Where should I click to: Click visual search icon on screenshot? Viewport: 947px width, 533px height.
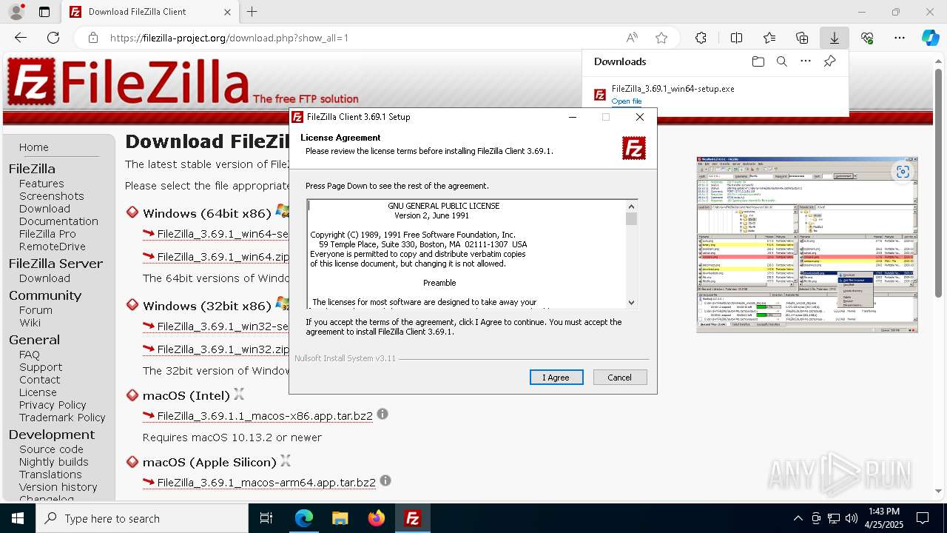[x=903, y=172]
